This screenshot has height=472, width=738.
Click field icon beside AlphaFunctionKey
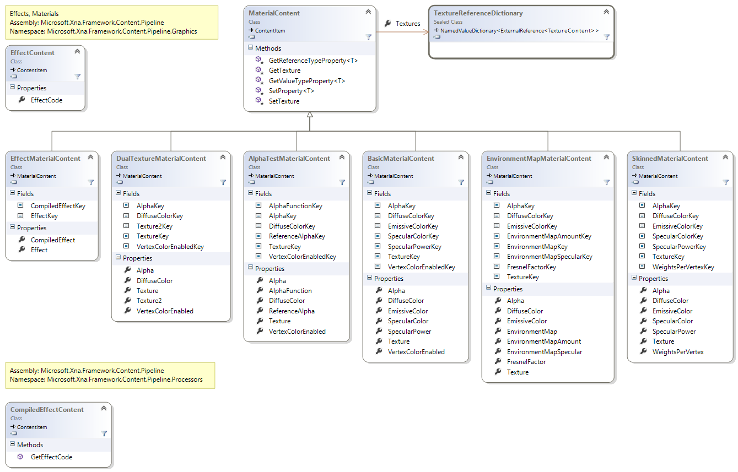(x=258, y=205)
